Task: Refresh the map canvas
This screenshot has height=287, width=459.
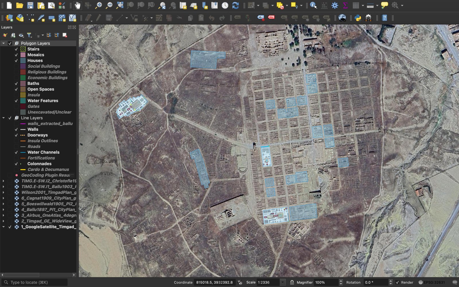Action: tap(236, 5)
